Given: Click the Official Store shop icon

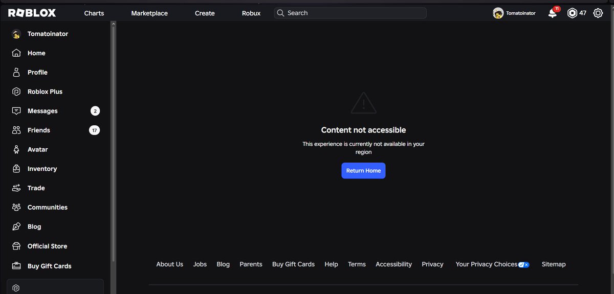Looking at the screenshot, I should coord(16,246).
